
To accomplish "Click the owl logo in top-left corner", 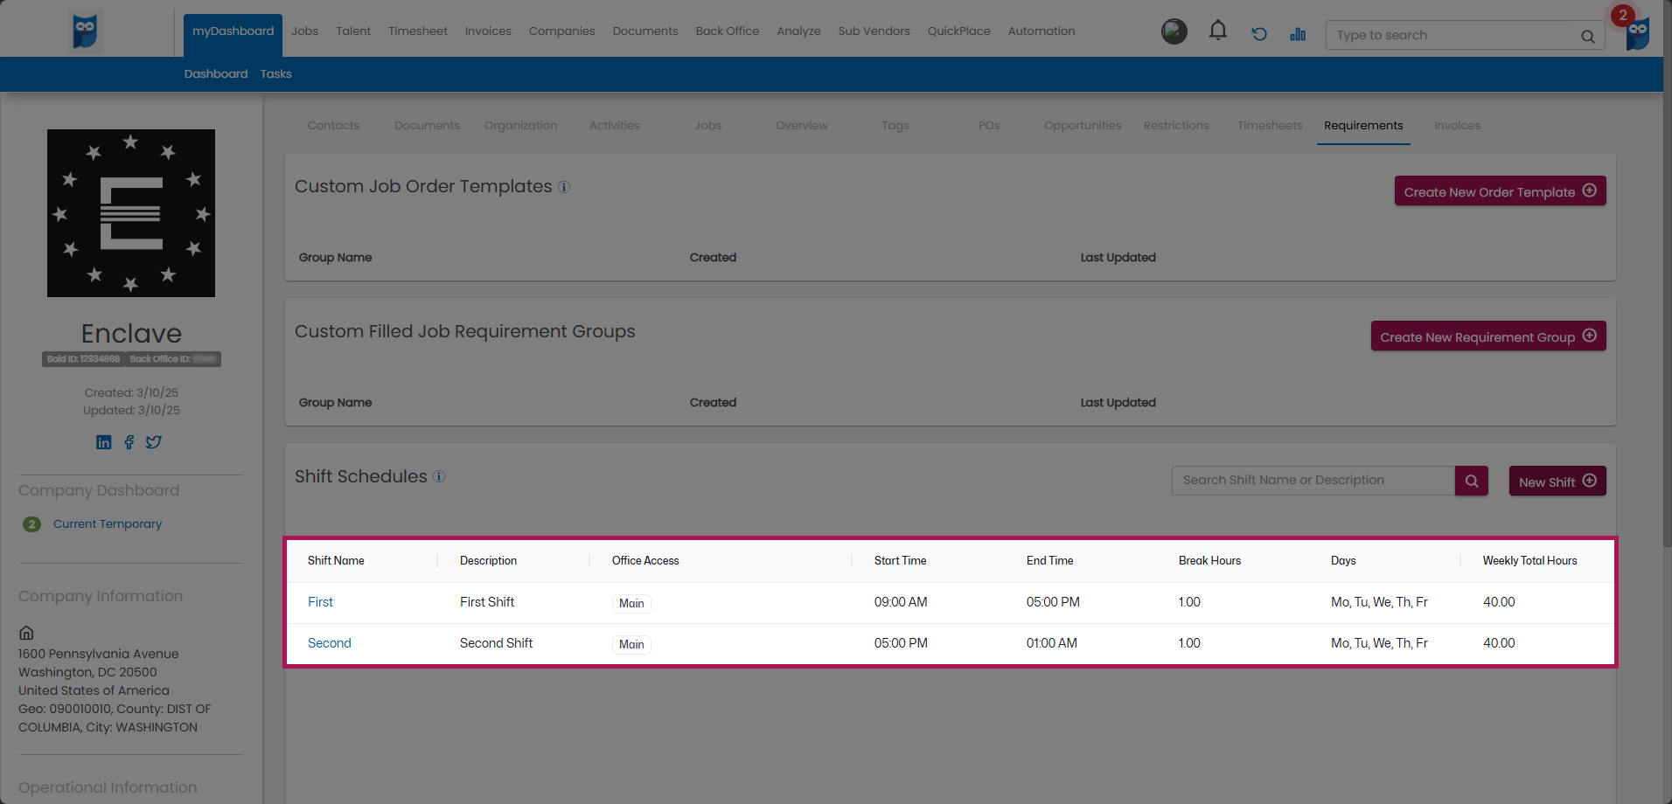I will [x=85, y=31].
